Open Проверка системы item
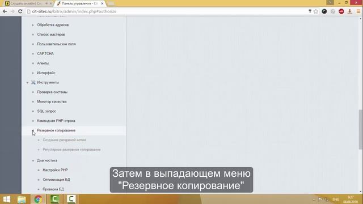This screenshot has width=363, height=204. [x=52, y=92]
